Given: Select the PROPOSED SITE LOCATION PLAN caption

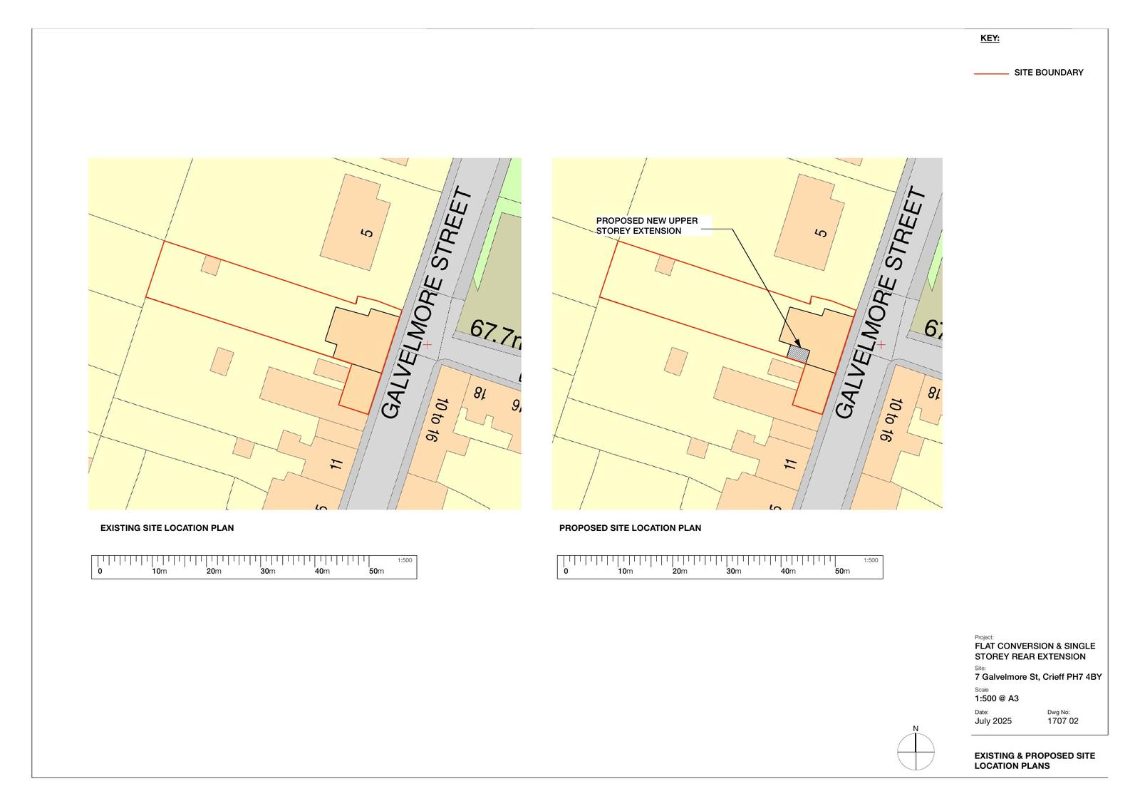Looking at the screenshot, I should [630, 528].
